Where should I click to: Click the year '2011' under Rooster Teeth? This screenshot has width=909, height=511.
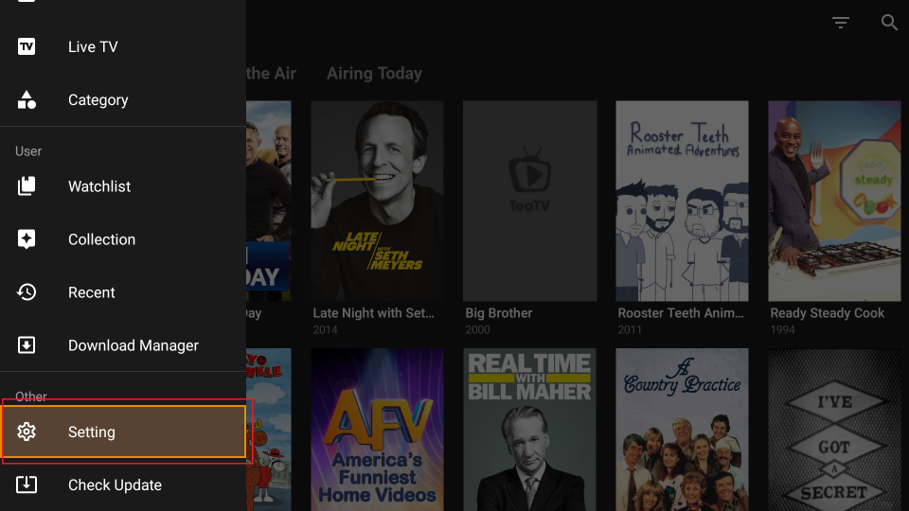click(630, 329)
